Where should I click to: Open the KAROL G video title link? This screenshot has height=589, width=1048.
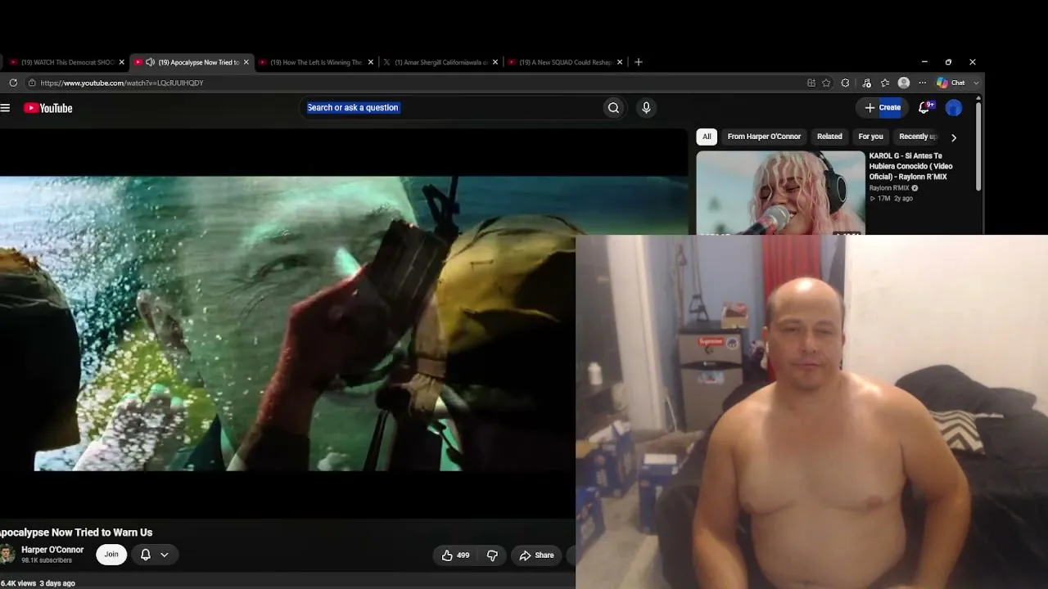[910, 166]
